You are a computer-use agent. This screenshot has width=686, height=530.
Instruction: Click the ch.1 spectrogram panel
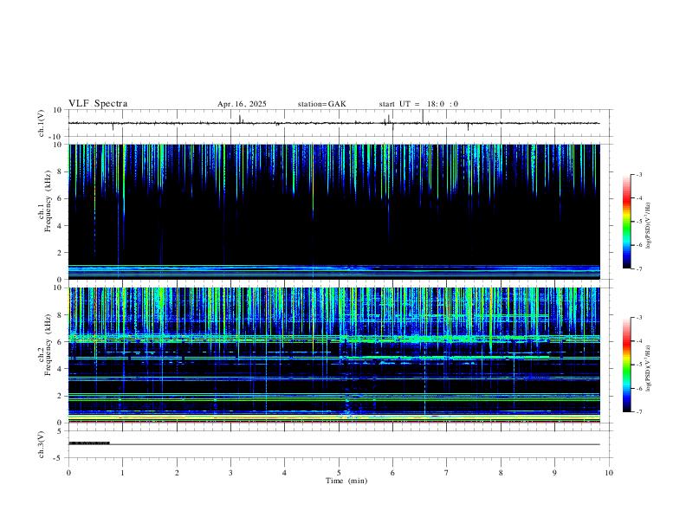coord(333,211)
